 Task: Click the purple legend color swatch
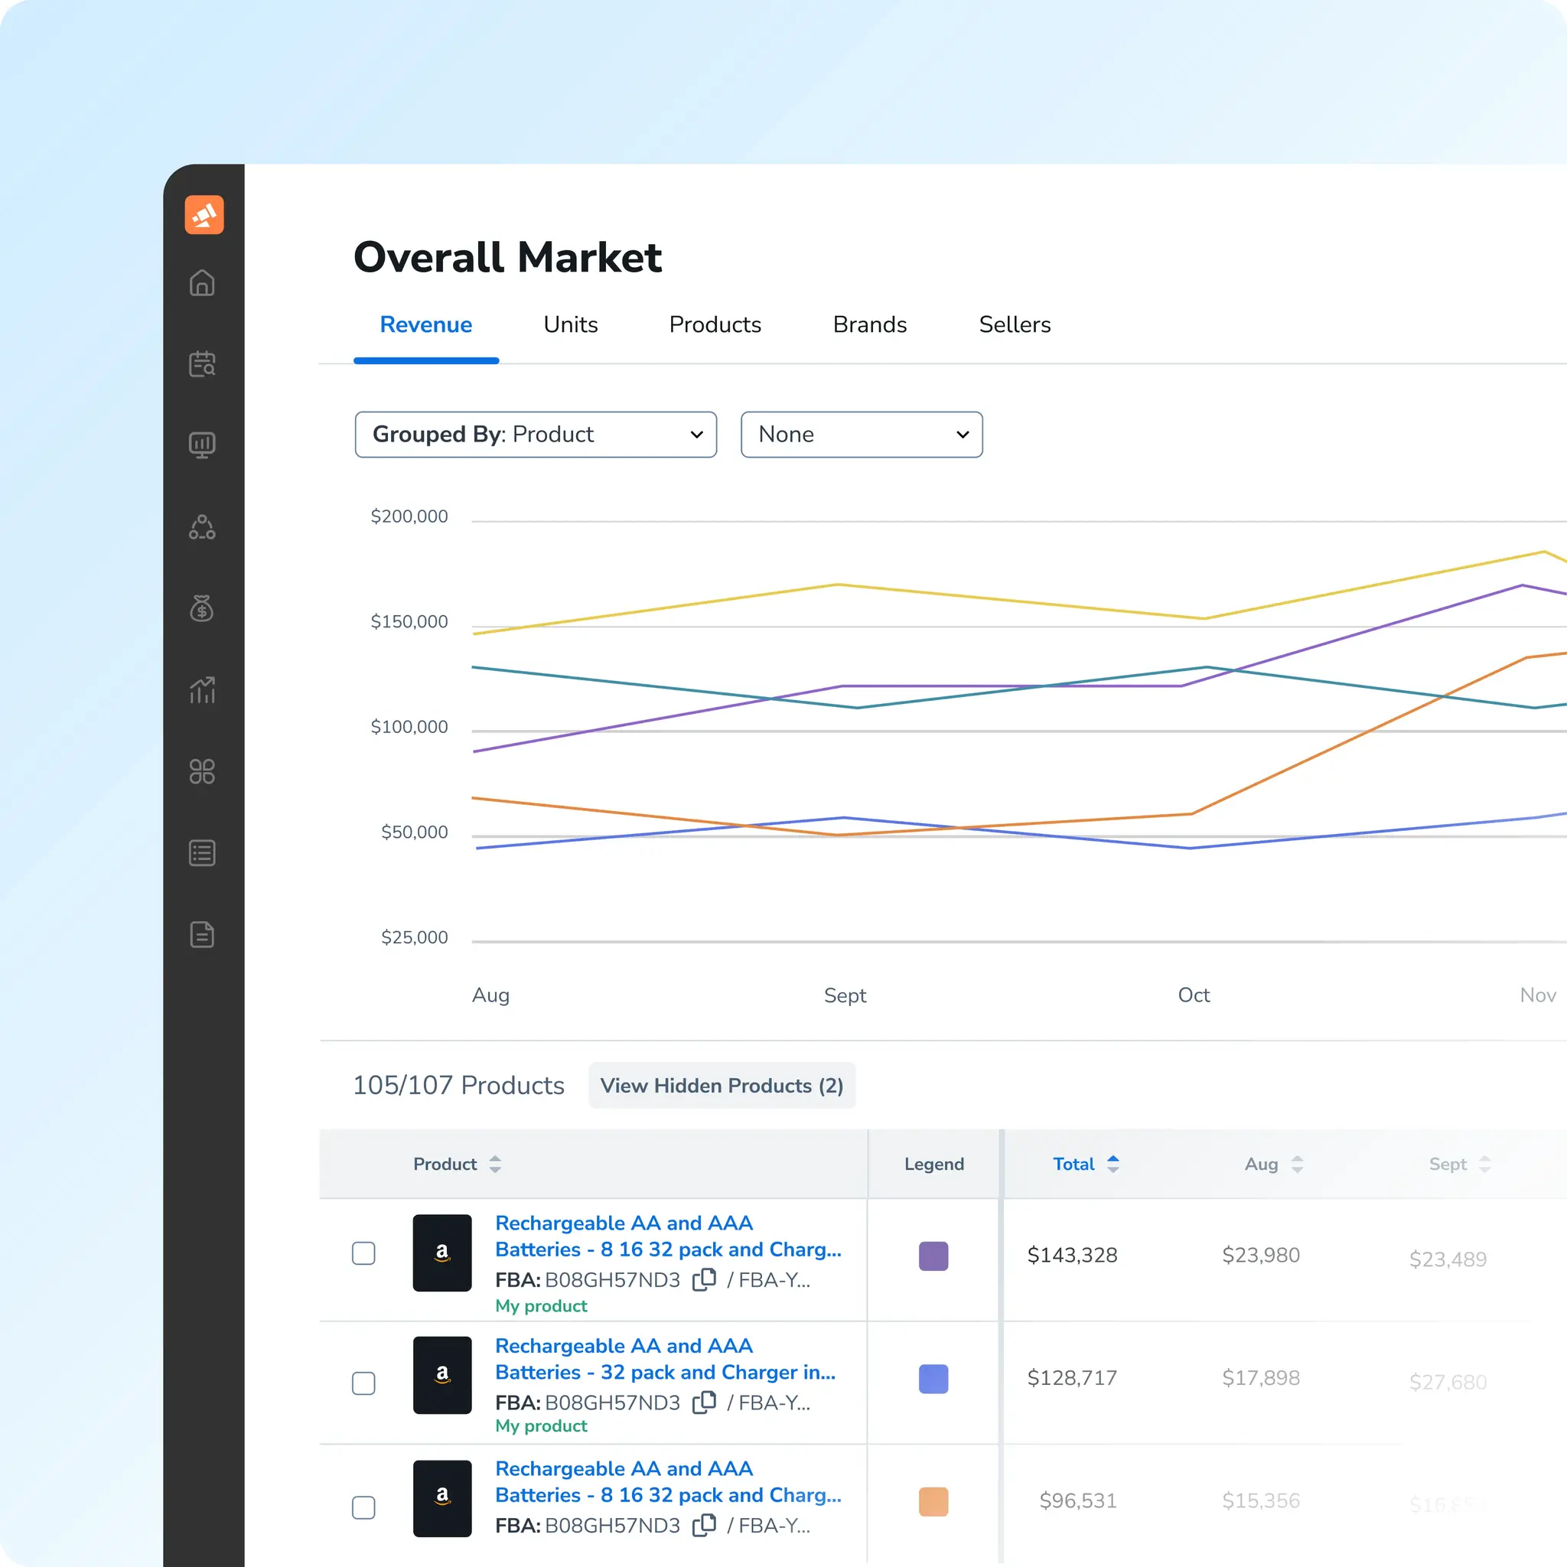[933, 1256]
